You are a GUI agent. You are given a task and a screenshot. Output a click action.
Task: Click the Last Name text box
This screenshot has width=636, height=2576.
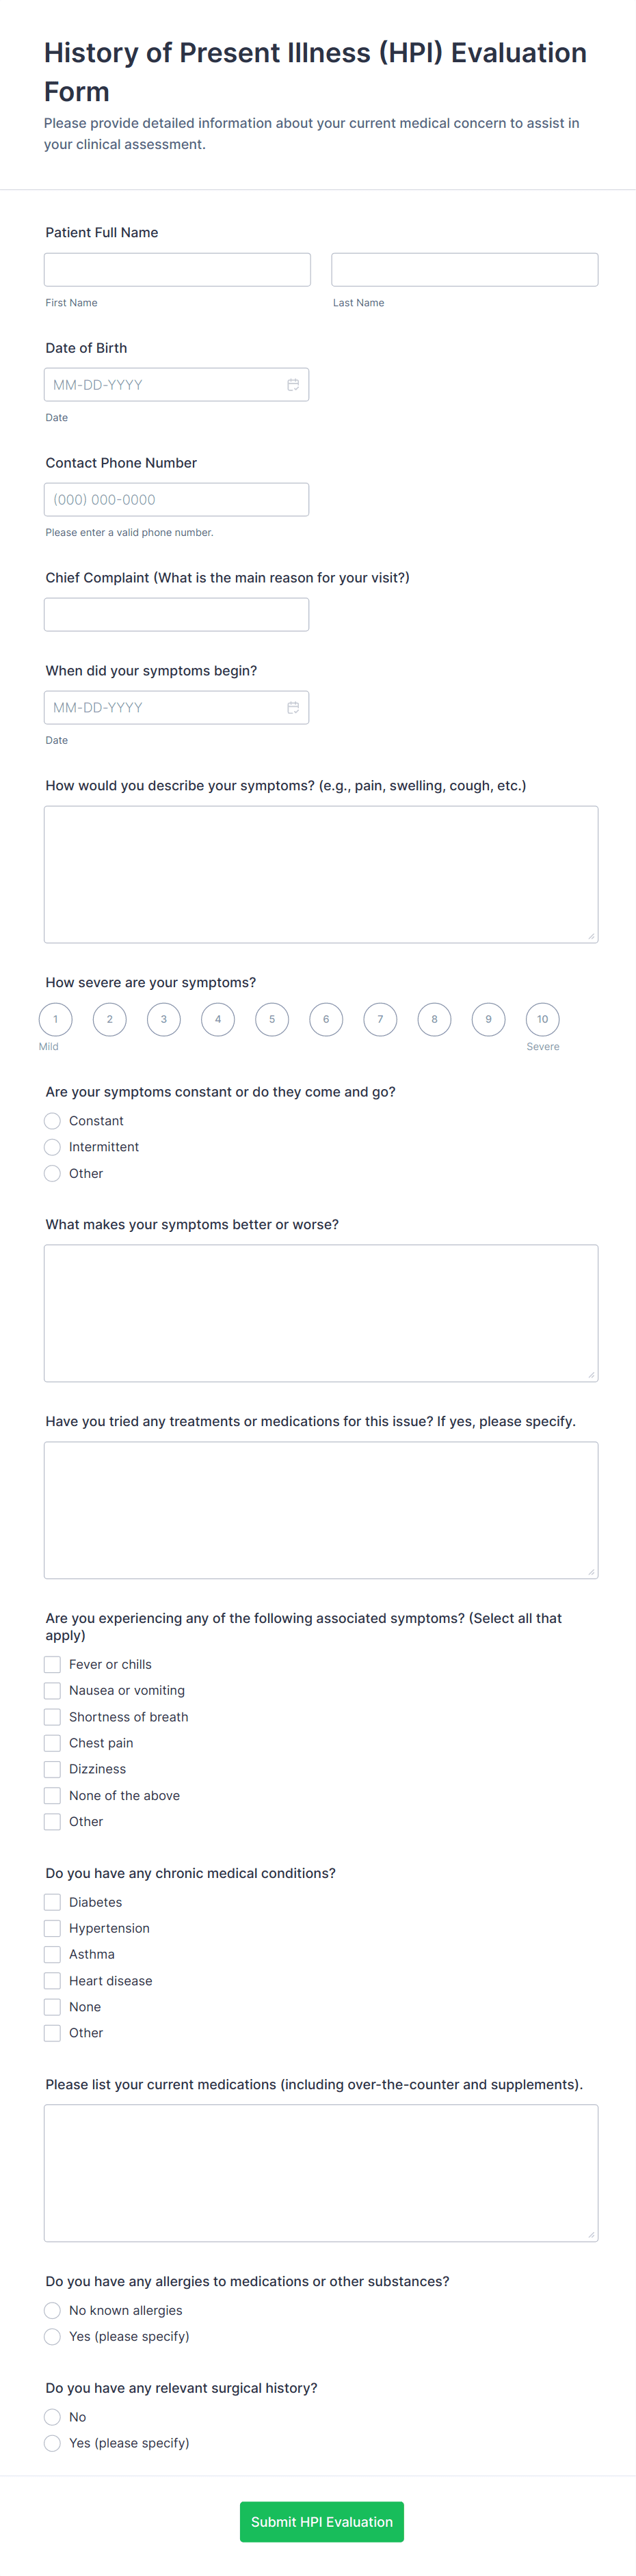click(x=465, y=270)
